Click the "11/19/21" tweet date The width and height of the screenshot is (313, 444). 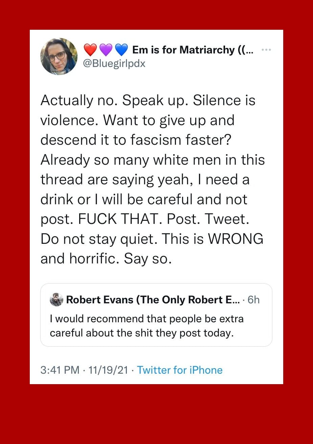point(108,370)
